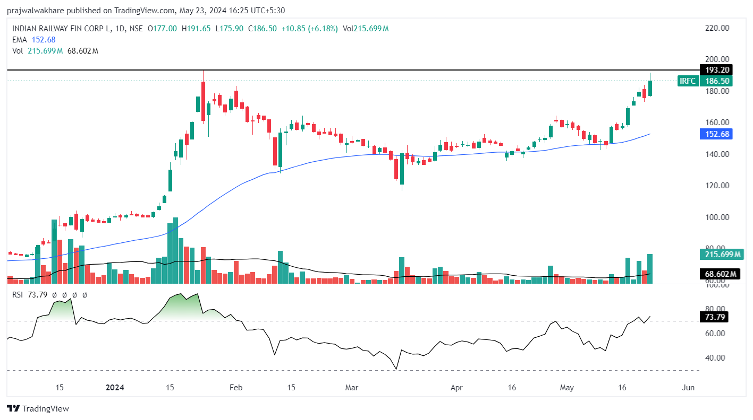Click the black 73.79 RSI axis label

(x=714, y=317)
